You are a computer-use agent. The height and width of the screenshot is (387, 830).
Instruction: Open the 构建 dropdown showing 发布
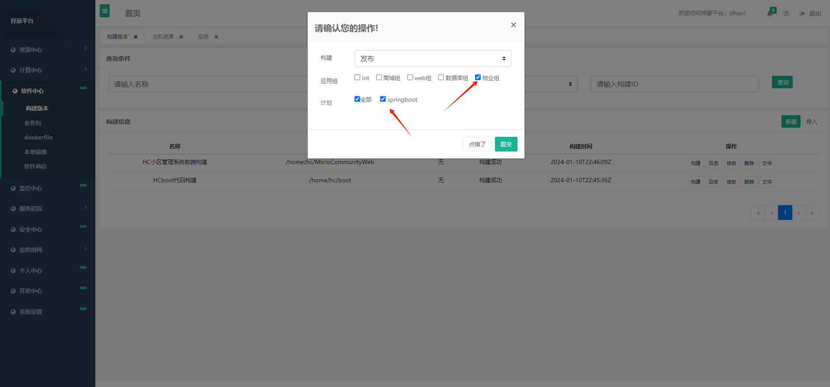(433, 58)
